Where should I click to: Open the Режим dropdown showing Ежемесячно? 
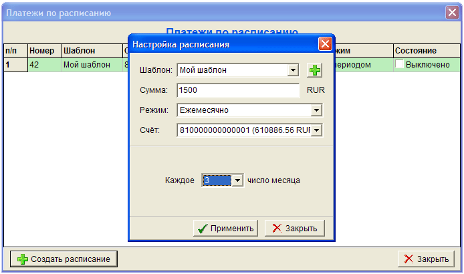(317, 110)
